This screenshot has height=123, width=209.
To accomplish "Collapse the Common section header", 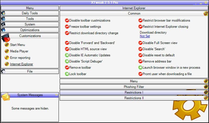I will pos(134,13).
